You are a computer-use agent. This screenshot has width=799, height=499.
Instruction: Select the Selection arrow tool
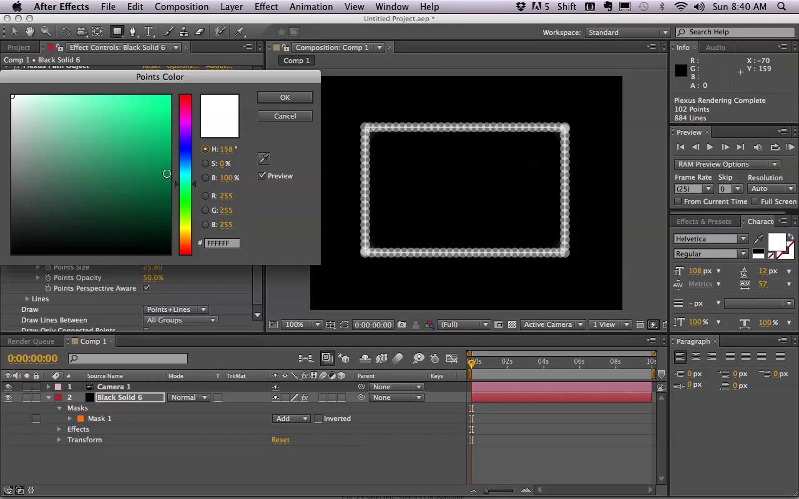14,32
